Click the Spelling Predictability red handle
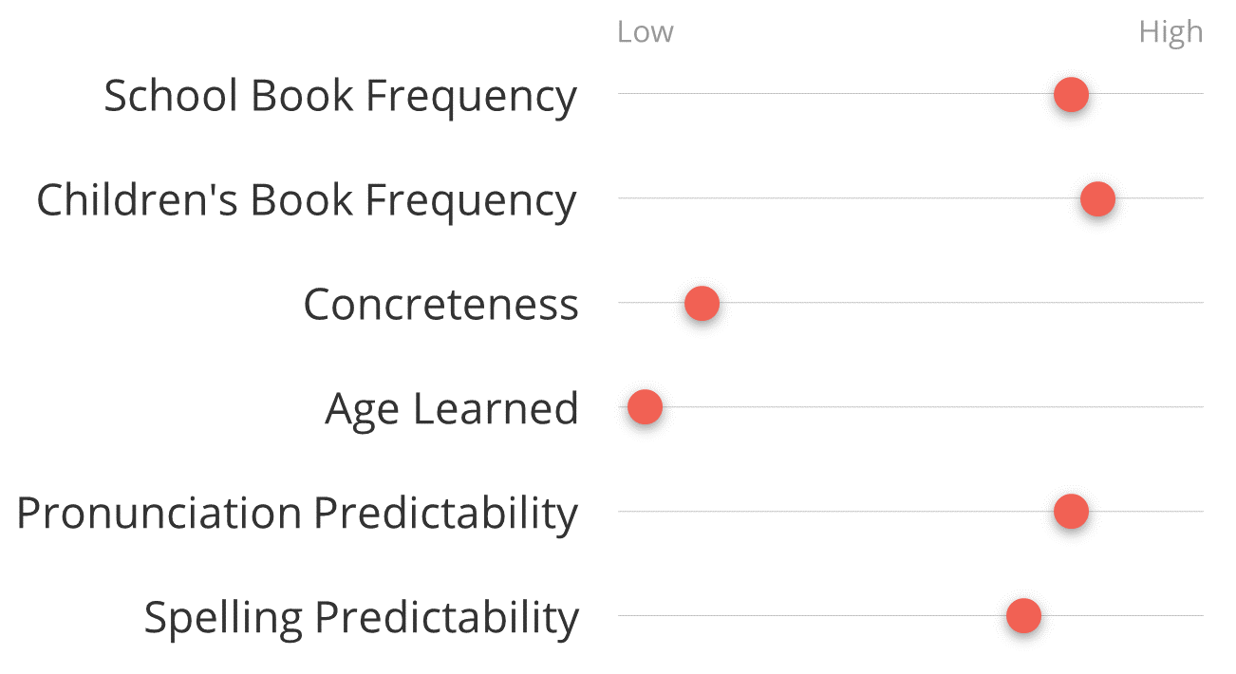Viewport: 1236px width, 674px height. [x=1023, y=616]
